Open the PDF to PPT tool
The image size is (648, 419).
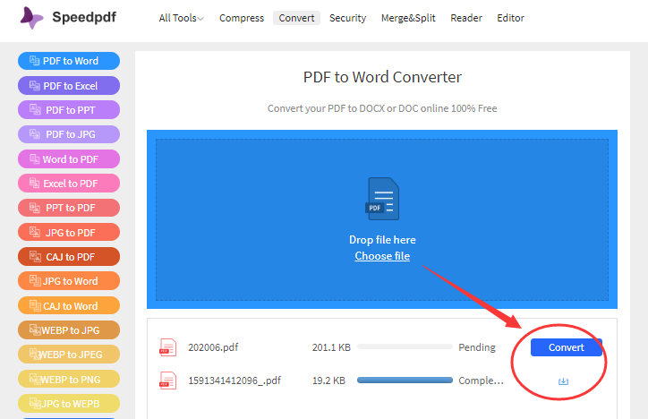click(69, 110)
